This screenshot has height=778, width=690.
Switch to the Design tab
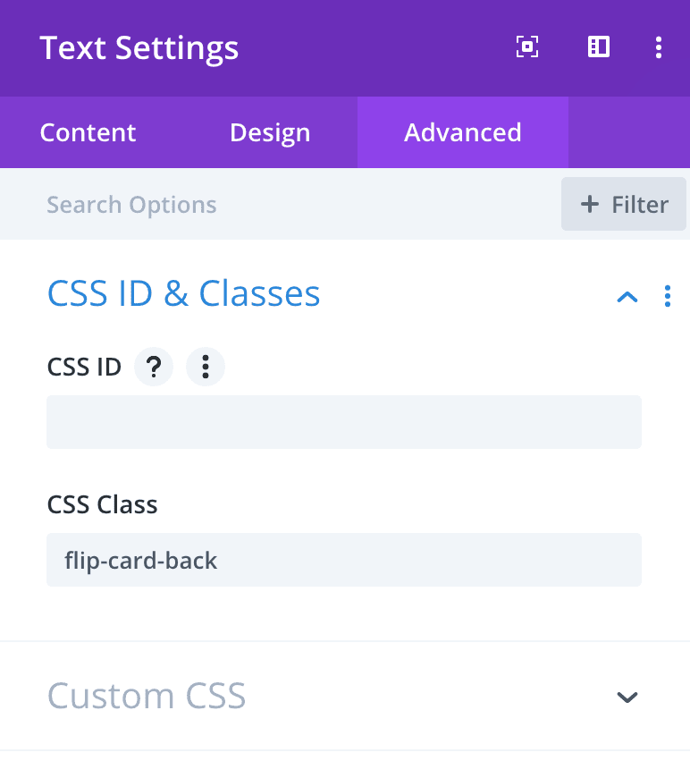coord(270,132)
